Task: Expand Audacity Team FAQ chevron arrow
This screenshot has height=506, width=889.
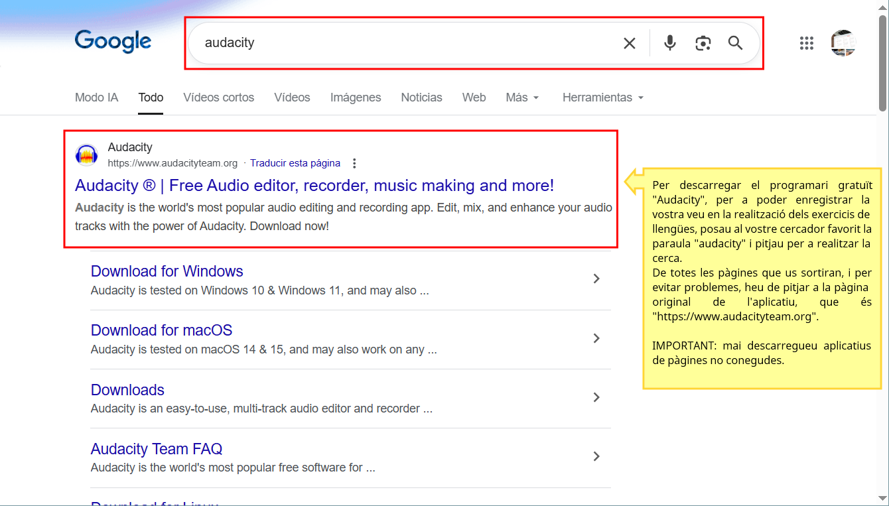Action: tap(596, 456)
